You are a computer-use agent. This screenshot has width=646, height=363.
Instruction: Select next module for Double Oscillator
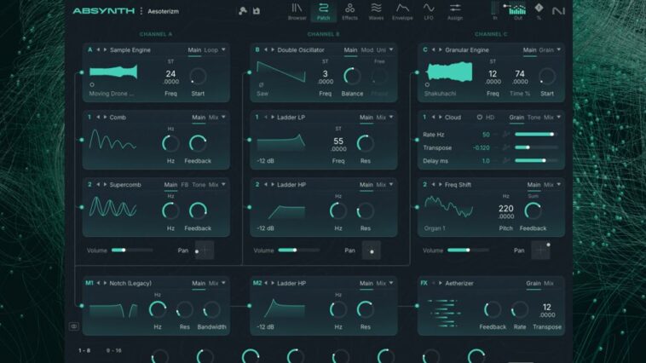[273, 50]
